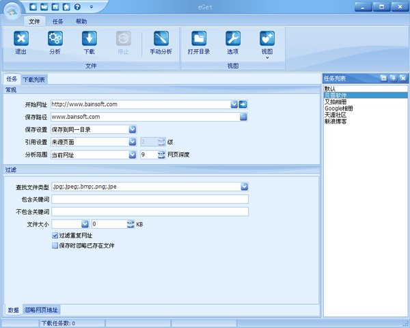Click the third quick access toolbar icon
The height and width of the screenshot is (328, 410).
(55, 7)
